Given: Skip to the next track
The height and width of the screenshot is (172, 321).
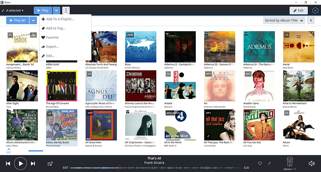Looking at the screenshot, I should tap(33, 164).
